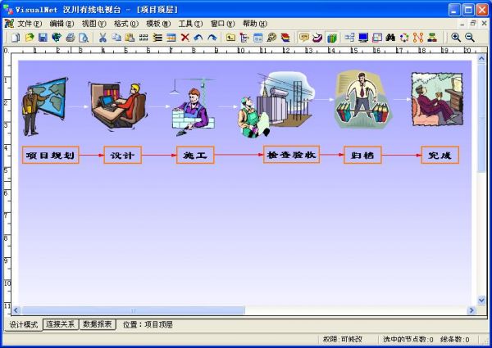Viewport: 492px width, 348px height.
Task: Click the copy icon
Action: [x=116, y=38]
